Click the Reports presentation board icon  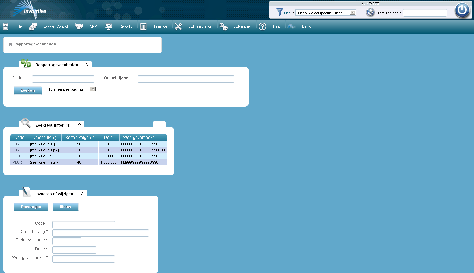[x=109, y=26]
